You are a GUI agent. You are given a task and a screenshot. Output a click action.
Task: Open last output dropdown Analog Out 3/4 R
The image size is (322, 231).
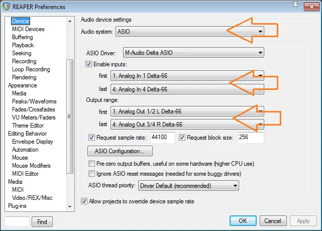click(x=187, y=125)
